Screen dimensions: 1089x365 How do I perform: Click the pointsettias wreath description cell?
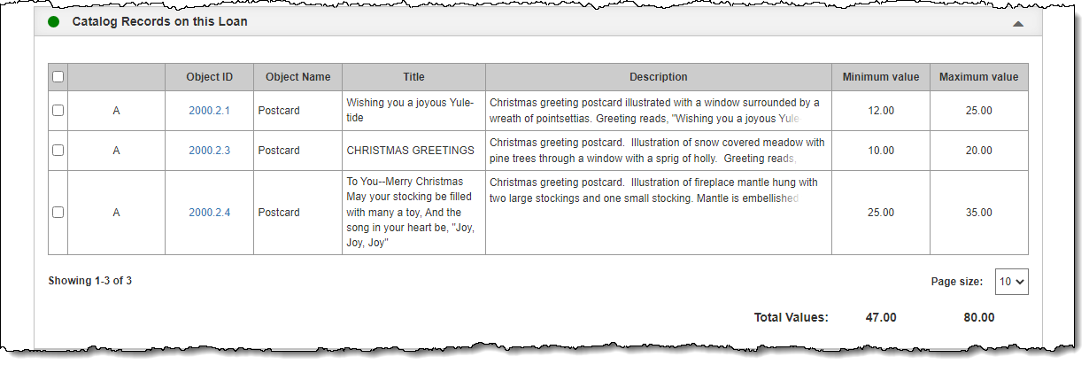point(659,111)
